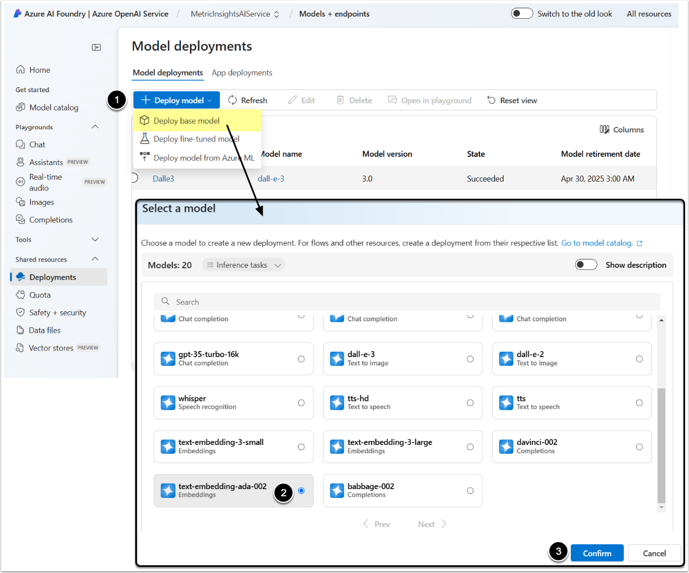Screen dimensions: 689x573
Task: Click the Confirm button
Action: [597, 553]
